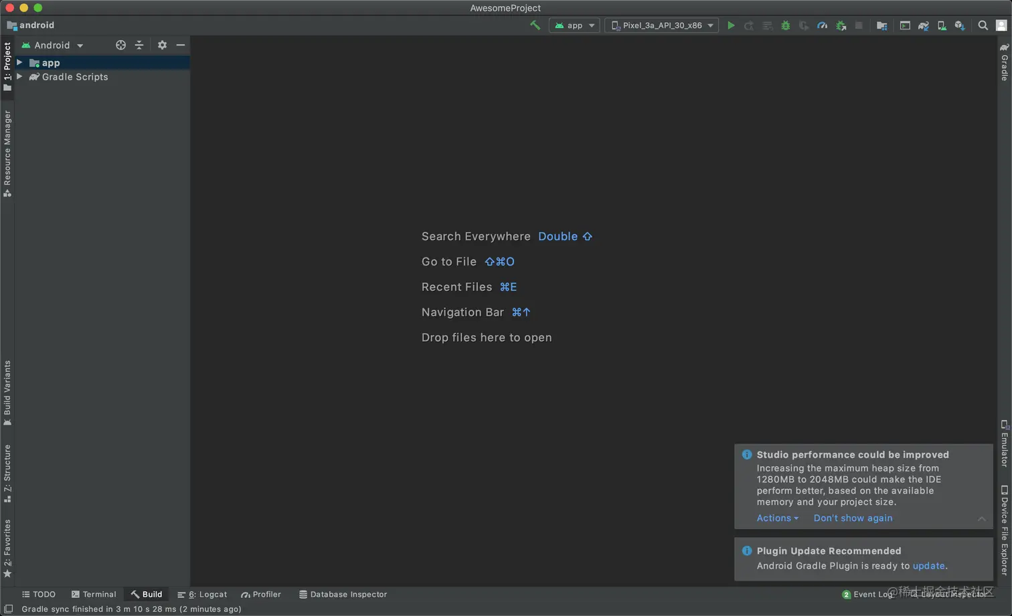This screenshot has height=616, width=1012.
Task: Click Apply Code Changes icon
Action: (768, 25)
